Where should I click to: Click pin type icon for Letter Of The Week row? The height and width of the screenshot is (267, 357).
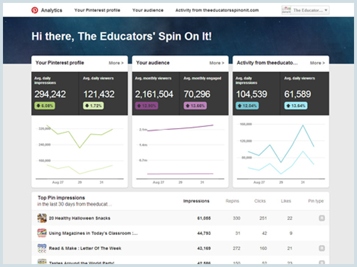[x=322, y=248]
